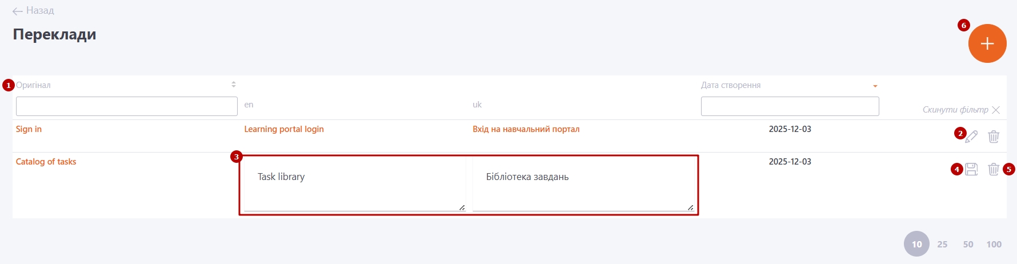Click the back arrow icon
This screenshot has height=264, width=1017.
point(18,11)
